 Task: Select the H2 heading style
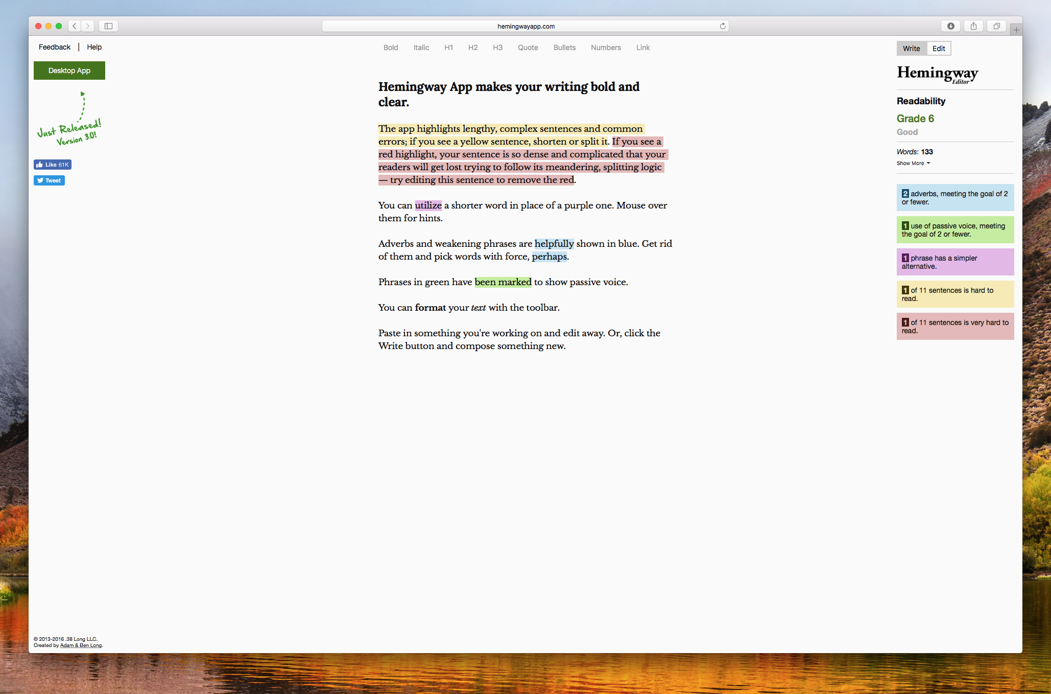[x=473, y=48]
